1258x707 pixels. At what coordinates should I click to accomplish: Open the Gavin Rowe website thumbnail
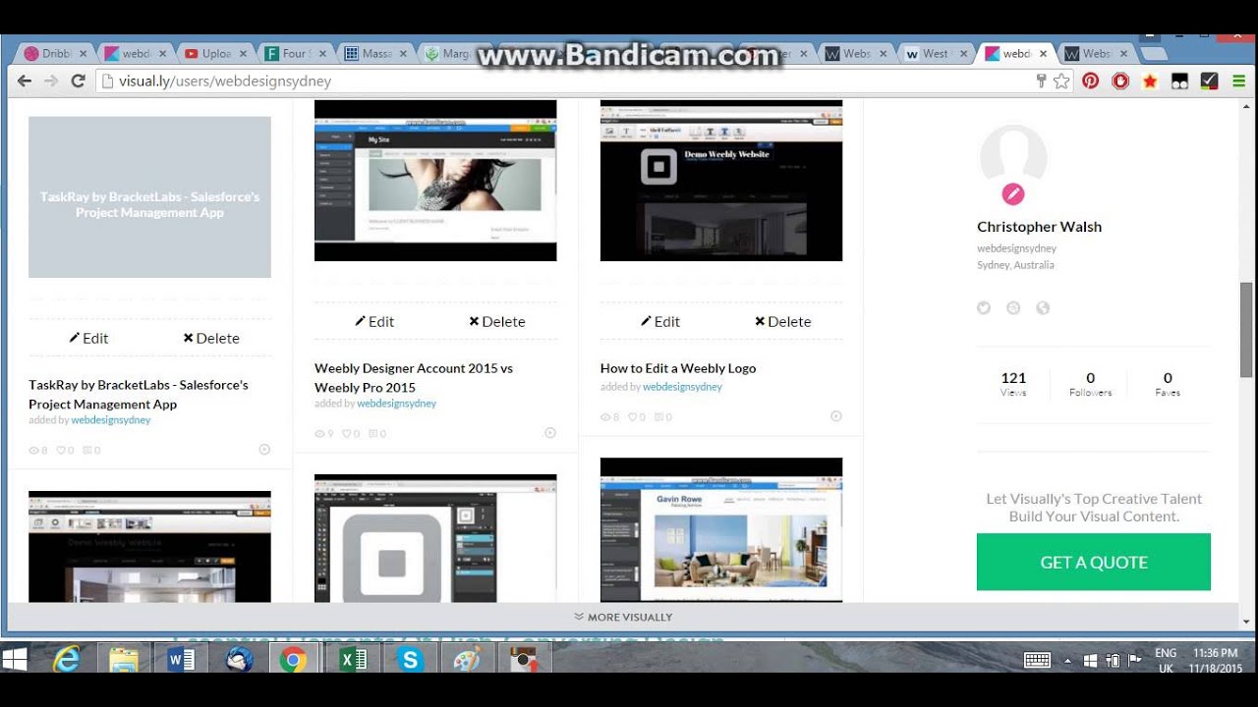coord(721,530)
